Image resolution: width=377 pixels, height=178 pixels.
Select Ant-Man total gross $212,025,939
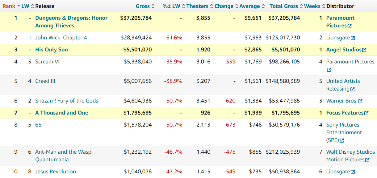[283, 152]
